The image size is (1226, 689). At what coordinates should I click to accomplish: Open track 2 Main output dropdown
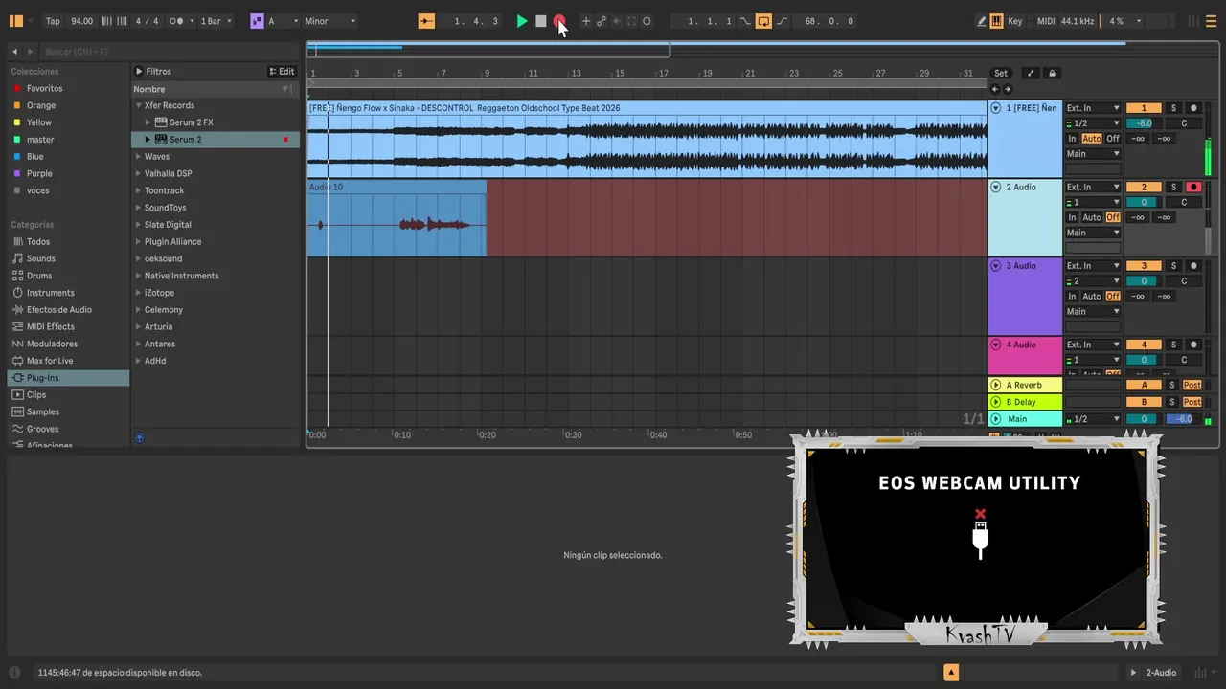point(1093,233)
